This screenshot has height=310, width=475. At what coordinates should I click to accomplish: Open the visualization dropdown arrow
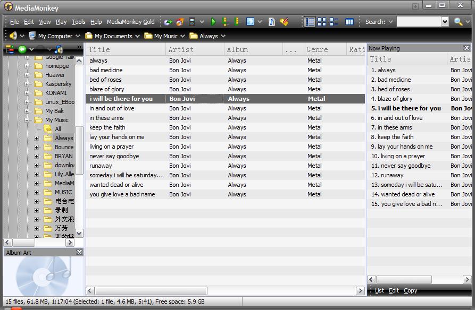(260, 22)
